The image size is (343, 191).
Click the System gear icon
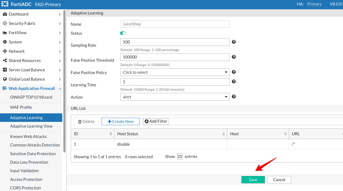click(x=5, y=42)
